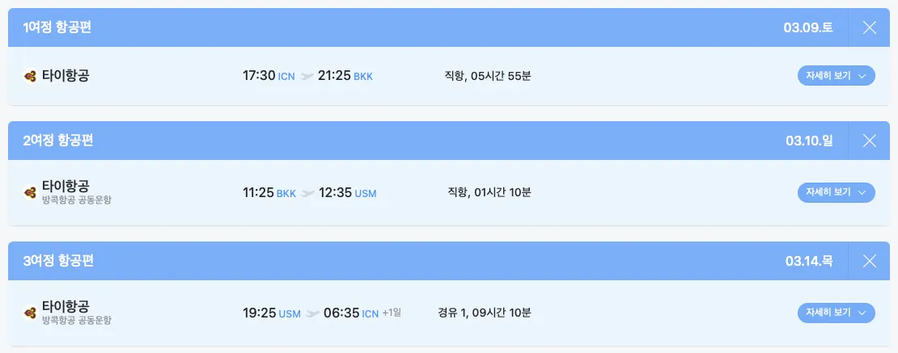This screenshot has height=353, width=898.
Task: Expand 자세히 보기 for the ICN to BKK flight
Action: pyautogui.click(x=836, y=76)
